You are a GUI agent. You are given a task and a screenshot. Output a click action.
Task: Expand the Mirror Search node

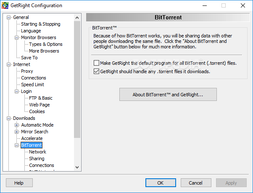(16, 132)
